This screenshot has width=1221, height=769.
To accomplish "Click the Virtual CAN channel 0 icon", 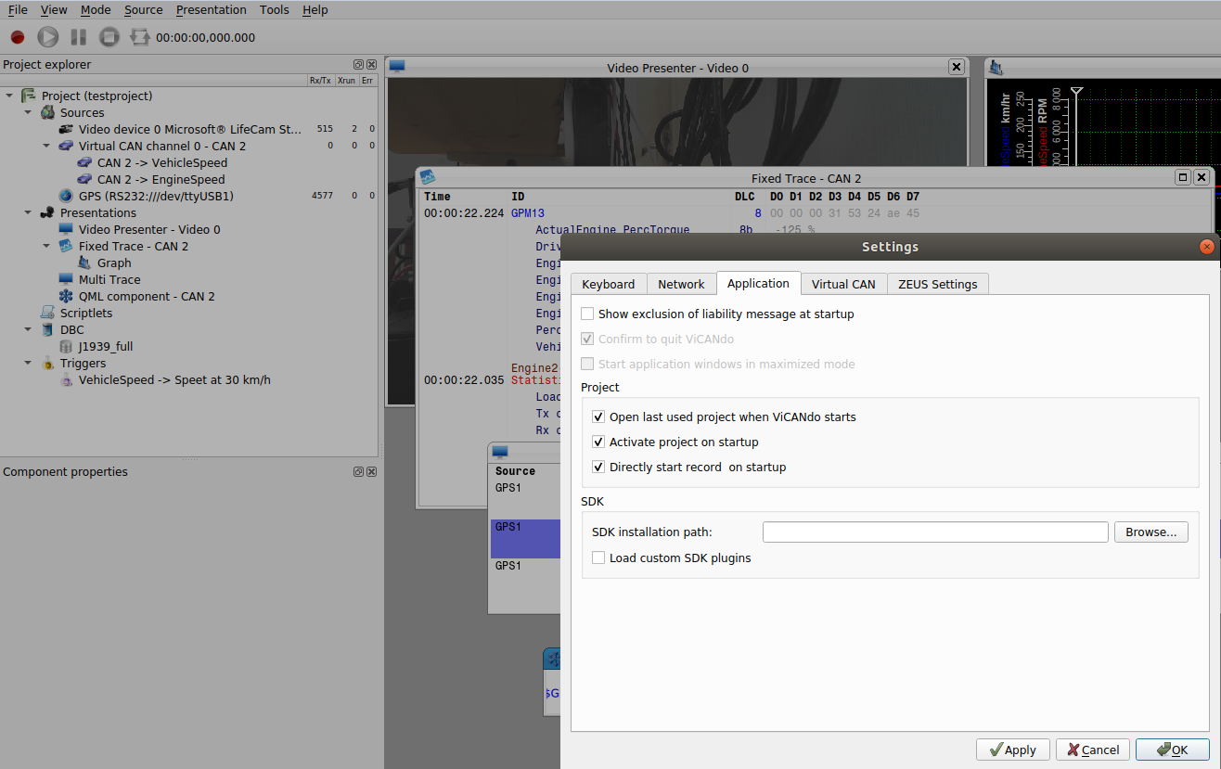I will (x=66, y=147).
